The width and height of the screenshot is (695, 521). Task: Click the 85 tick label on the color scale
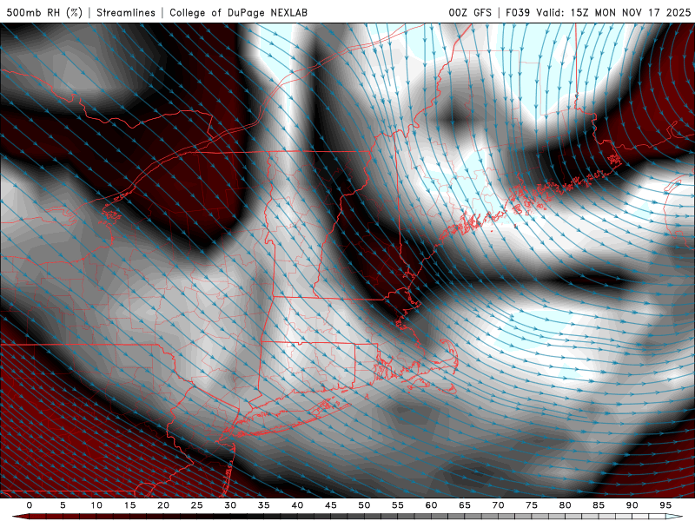coord(599,505)
